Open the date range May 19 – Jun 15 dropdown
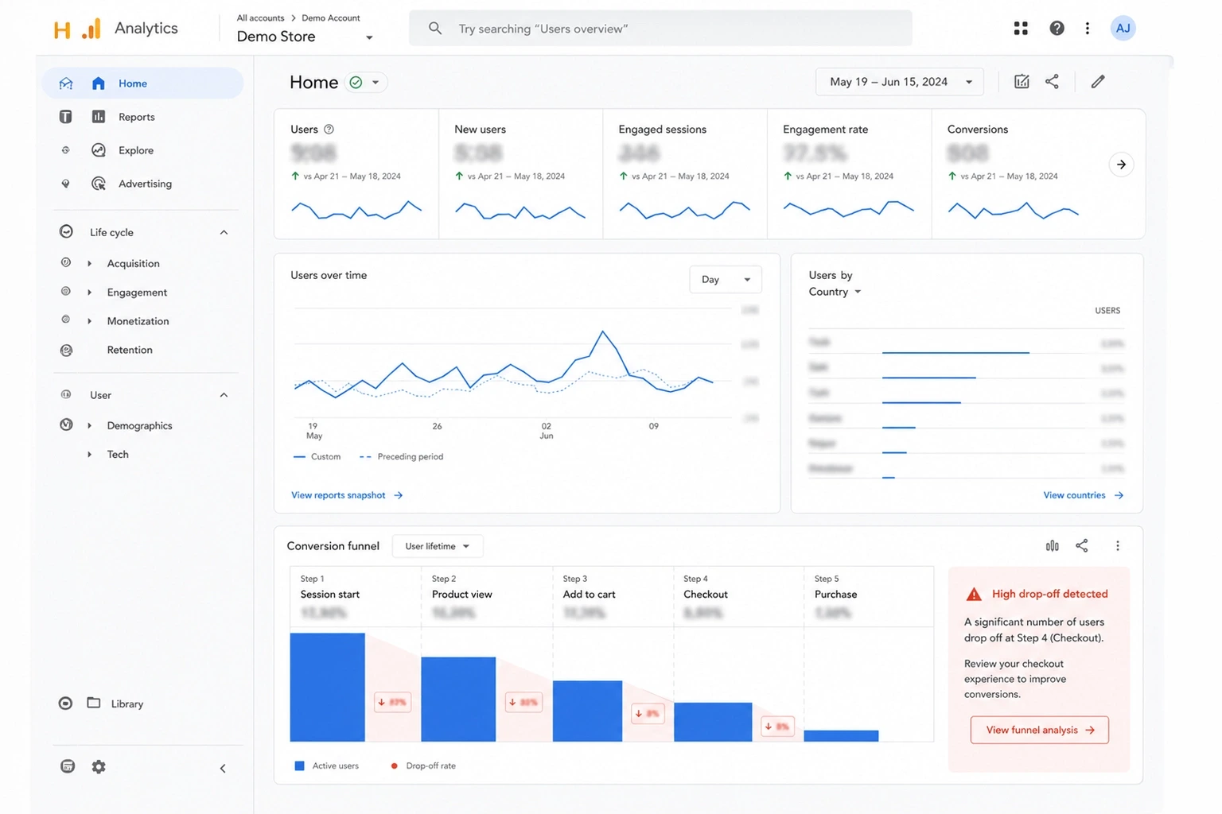The image size is (1222, 814). pyautogui.click(x=900, y=82)
